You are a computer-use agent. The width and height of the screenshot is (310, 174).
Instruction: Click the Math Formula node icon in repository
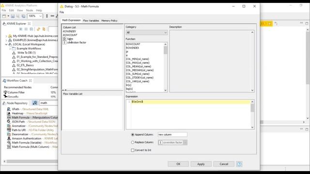[9, 117]
